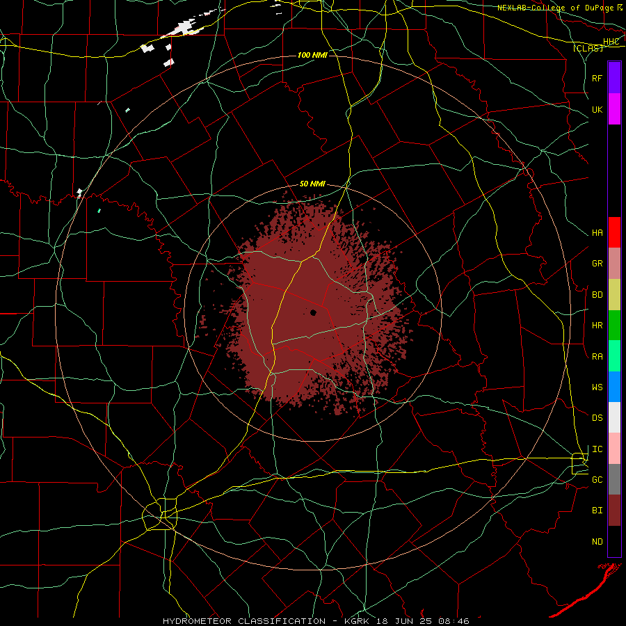The image size is (626, 626).
Task: Click the [CLAS] units label
Action: [x=588, y=48]
